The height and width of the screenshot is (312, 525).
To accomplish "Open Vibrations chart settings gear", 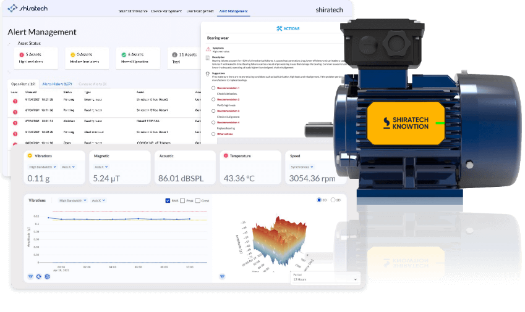I will (x=47, y=277).
